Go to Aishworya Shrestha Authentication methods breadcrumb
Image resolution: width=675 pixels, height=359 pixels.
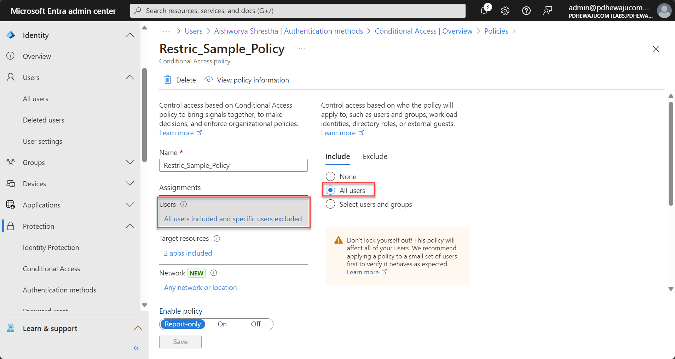coord(289,31)
